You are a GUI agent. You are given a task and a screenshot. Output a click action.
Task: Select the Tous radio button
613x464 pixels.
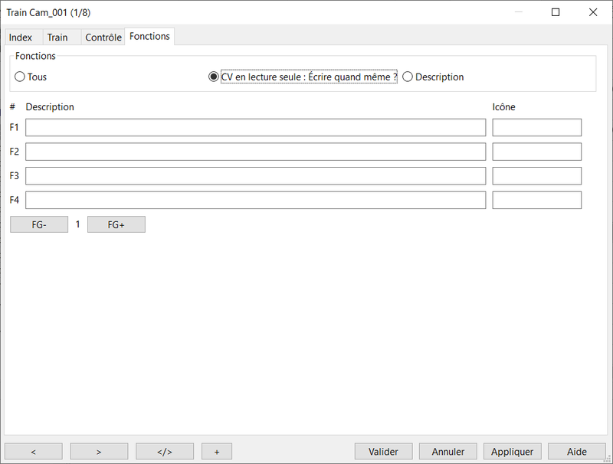(x=20, y=77)
